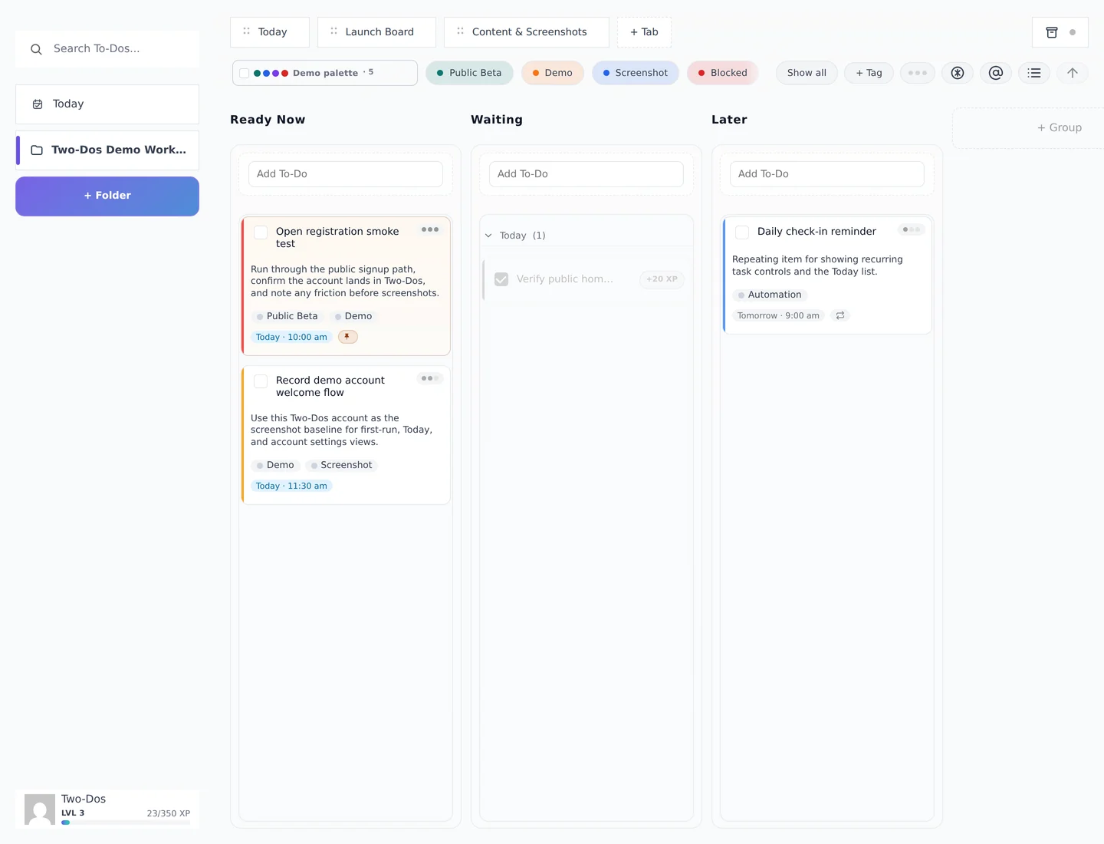Click the asterisk circle filter icon
Image resolution: width=1104 pixels, height=844 pixels.
[958, 73]
